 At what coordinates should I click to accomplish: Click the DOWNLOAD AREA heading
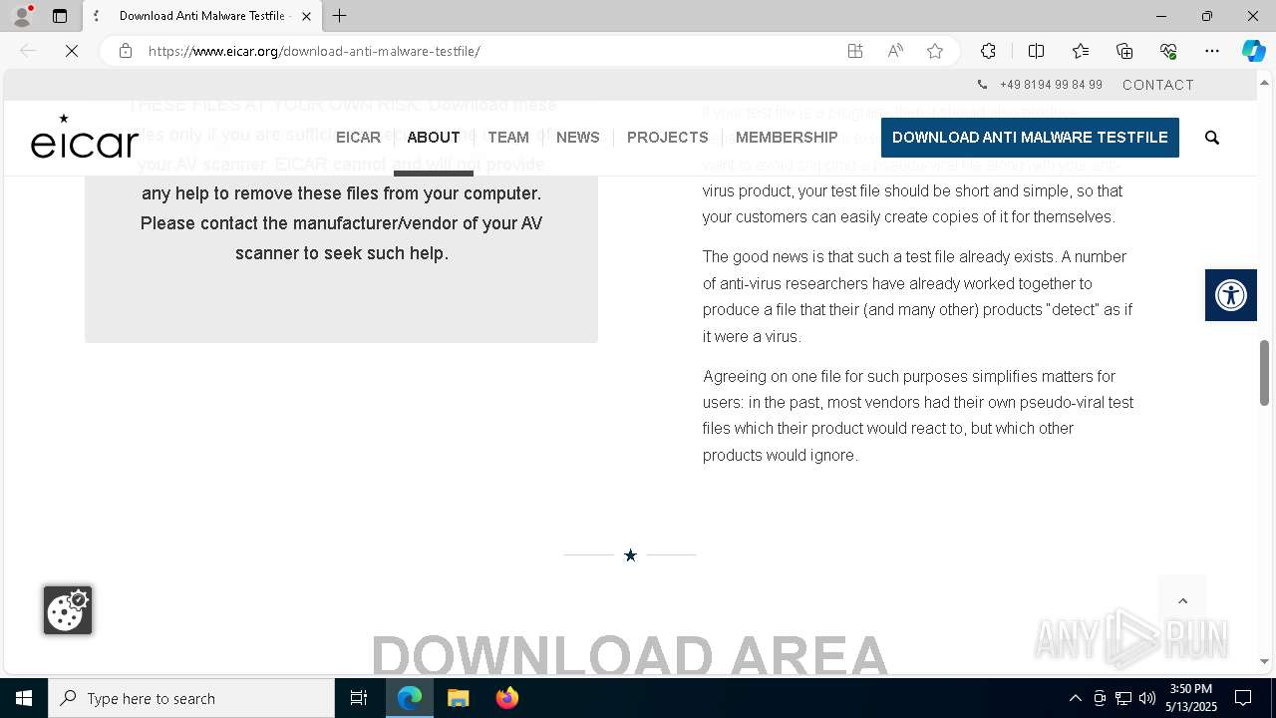629,655
